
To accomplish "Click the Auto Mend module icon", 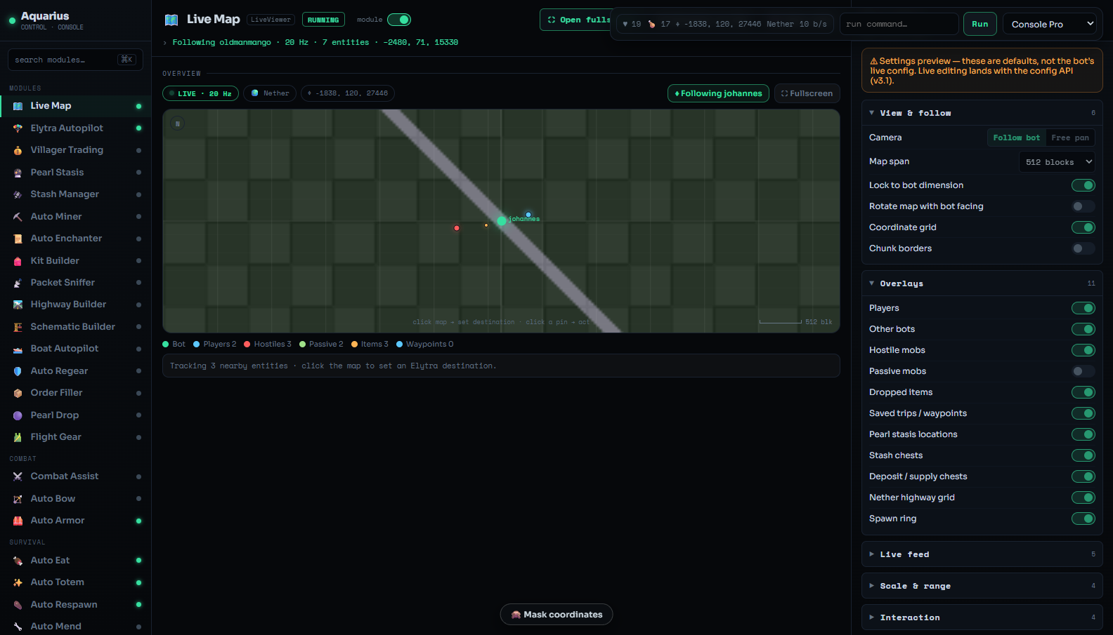I will pos(18,627).
